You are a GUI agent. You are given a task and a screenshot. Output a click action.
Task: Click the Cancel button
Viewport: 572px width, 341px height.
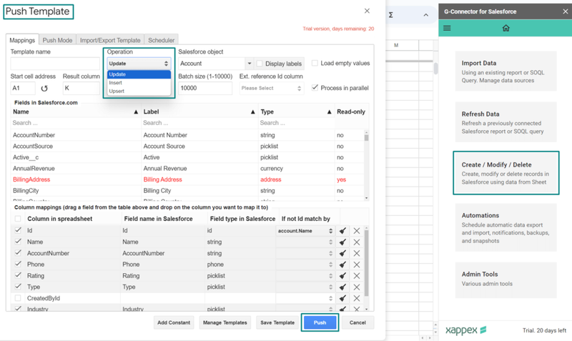[357, 322]
